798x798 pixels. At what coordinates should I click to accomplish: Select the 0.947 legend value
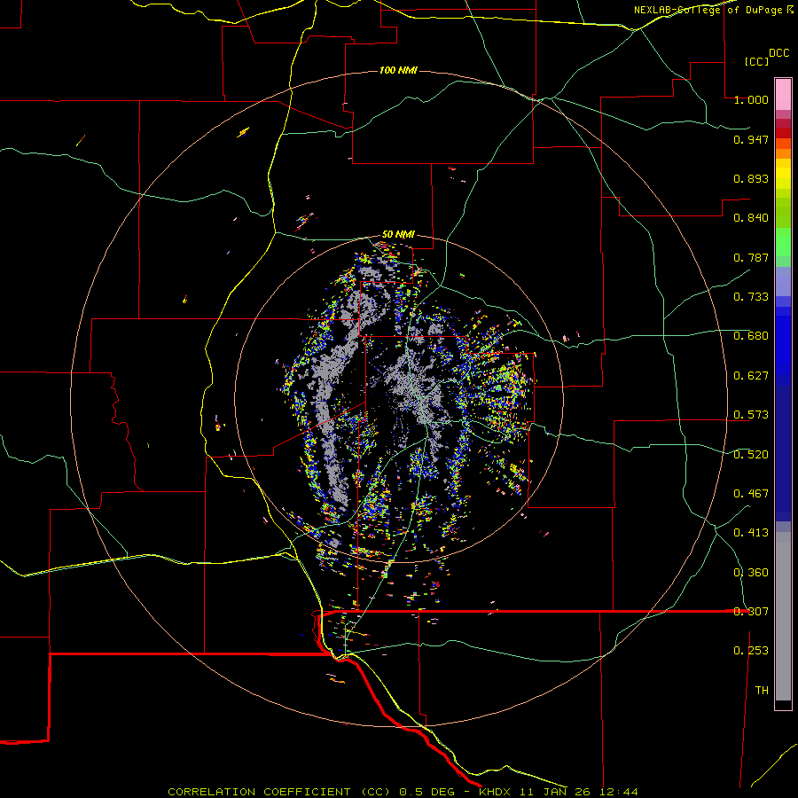751,139
